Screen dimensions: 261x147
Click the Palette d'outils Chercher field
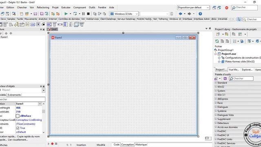point(241,78)
